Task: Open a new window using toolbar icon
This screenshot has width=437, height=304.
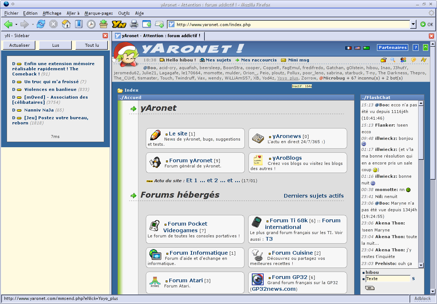Action: coord(147,24)
